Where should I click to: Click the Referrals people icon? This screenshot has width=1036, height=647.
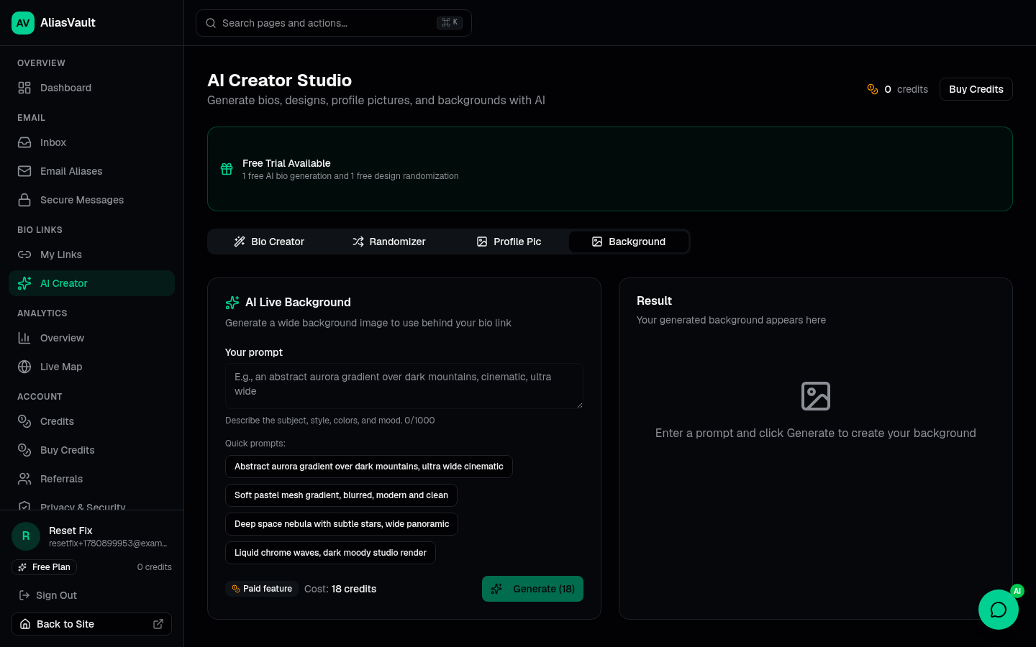point(24,479)
